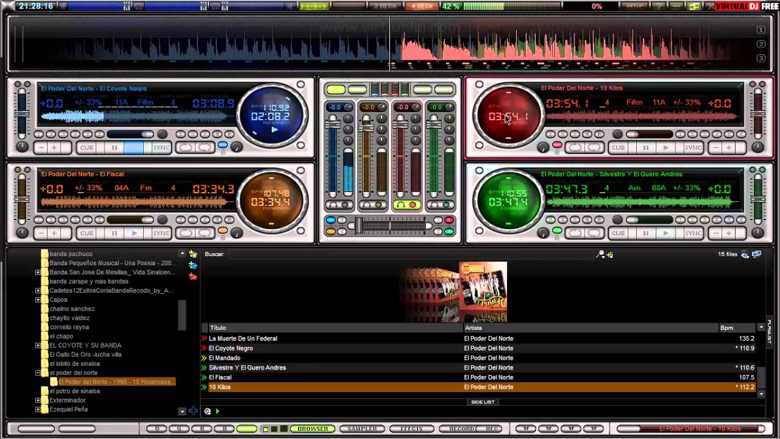Viewport: 780px width, 439px height.
Task: Toggle the red deck select light on 10 Kilos
Action: 557,145
